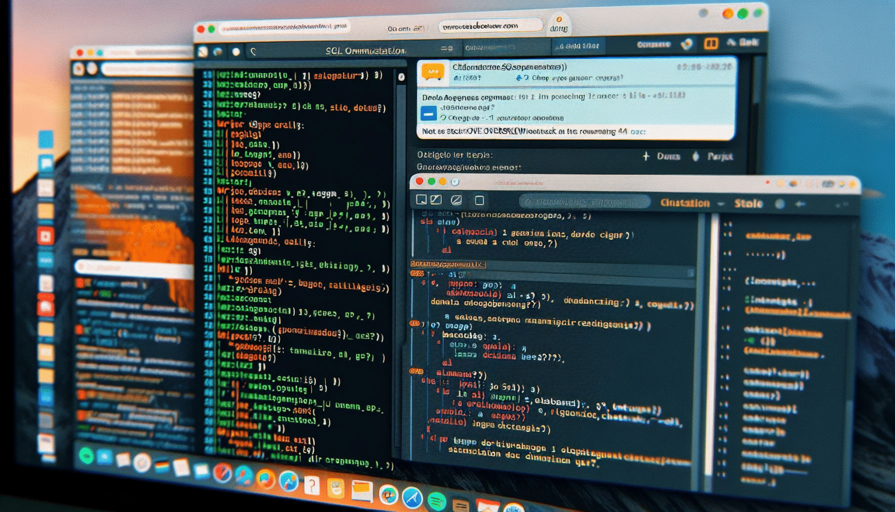Toggle the pin icon next to Parjut

point(696,156)
